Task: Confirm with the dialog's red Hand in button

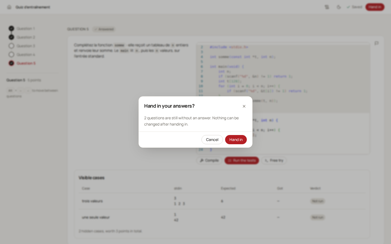Action: click(x=236, y=140)
